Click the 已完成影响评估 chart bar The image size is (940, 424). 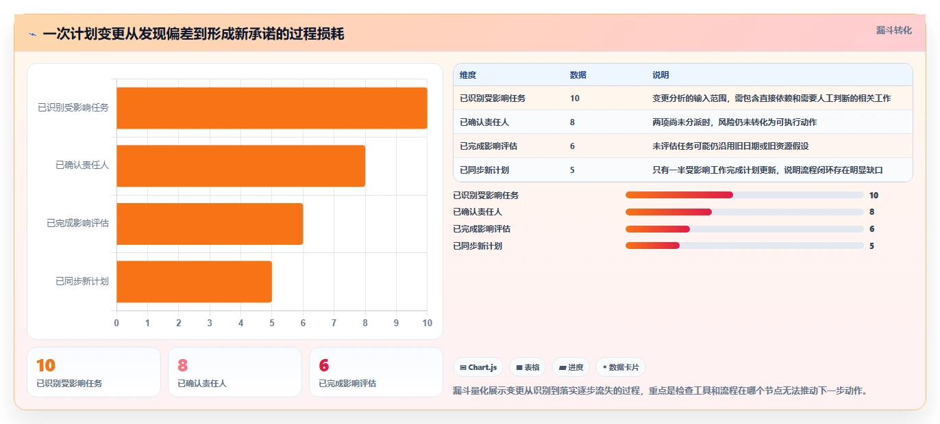pyautogui.click(x=210, y=224)
